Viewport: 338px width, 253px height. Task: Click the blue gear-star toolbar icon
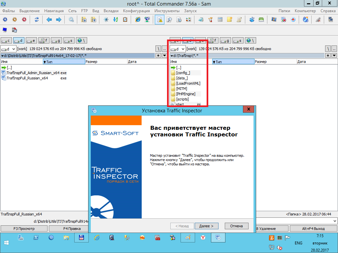(x=5, y=19)
